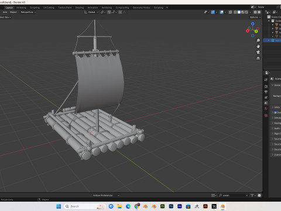Click the ocean search field in bottom bar

point(234,195)
